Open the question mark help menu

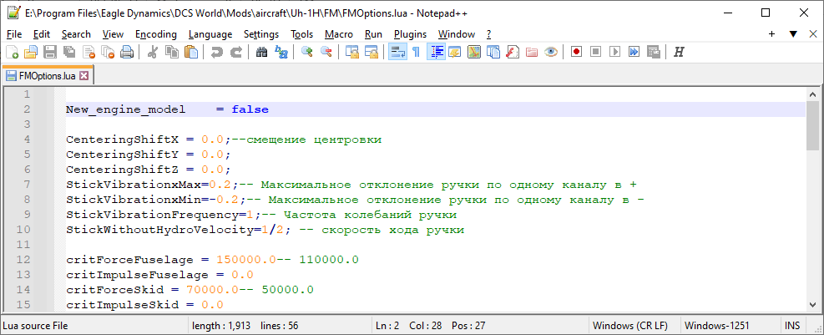[488, 34]
